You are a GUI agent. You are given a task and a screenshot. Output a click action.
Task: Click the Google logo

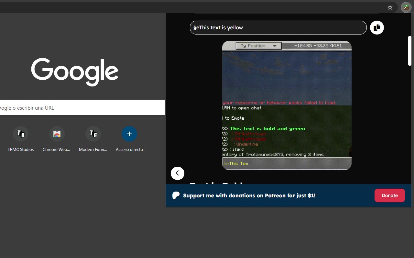pyautogui.click(x=75, y=72)
